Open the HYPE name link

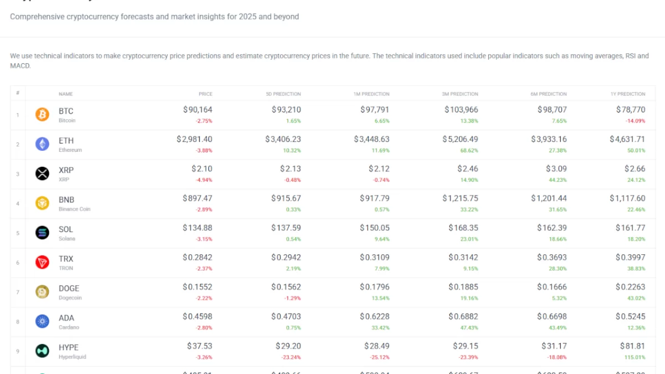pos(69,347)
